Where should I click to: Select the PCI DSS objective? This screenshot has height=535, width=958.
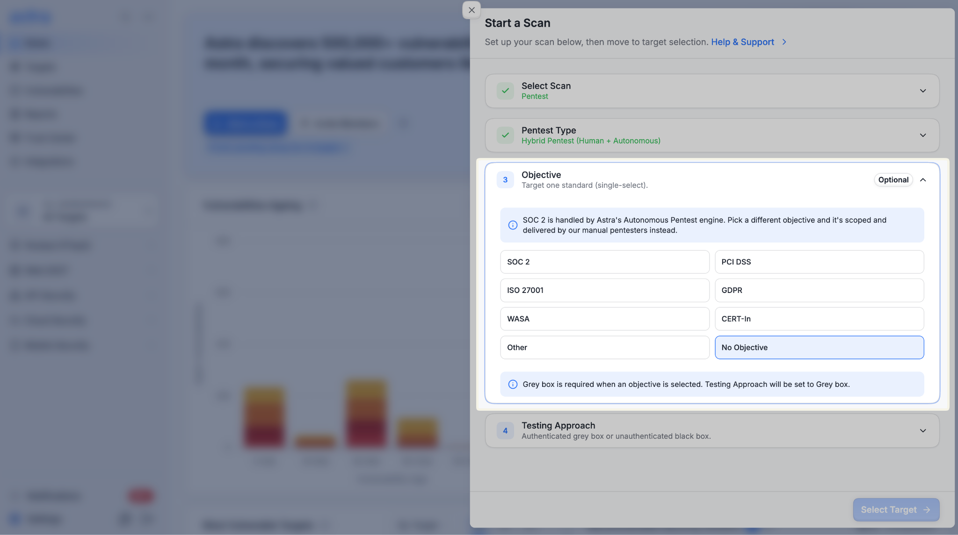point(819,262)
